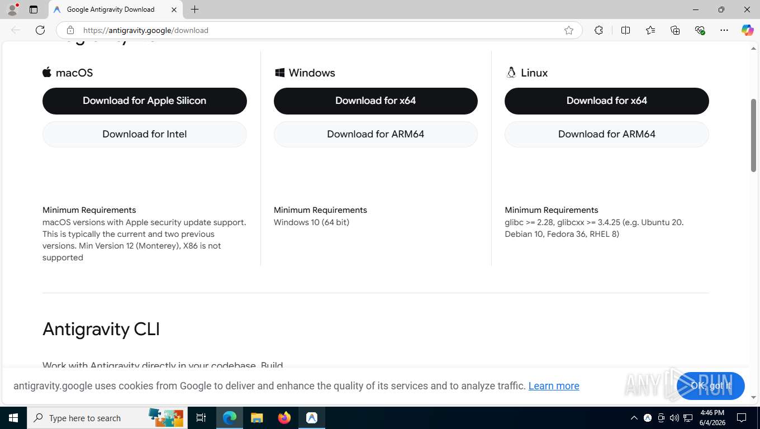Open network status tray icon

point(688,418)
